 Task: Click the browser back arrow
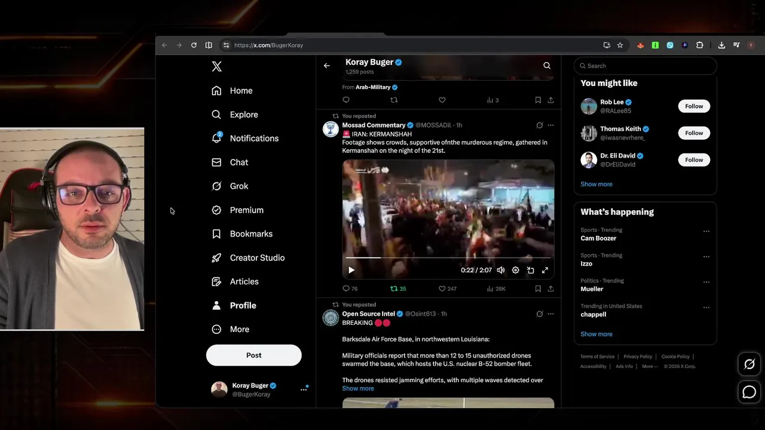164,45
